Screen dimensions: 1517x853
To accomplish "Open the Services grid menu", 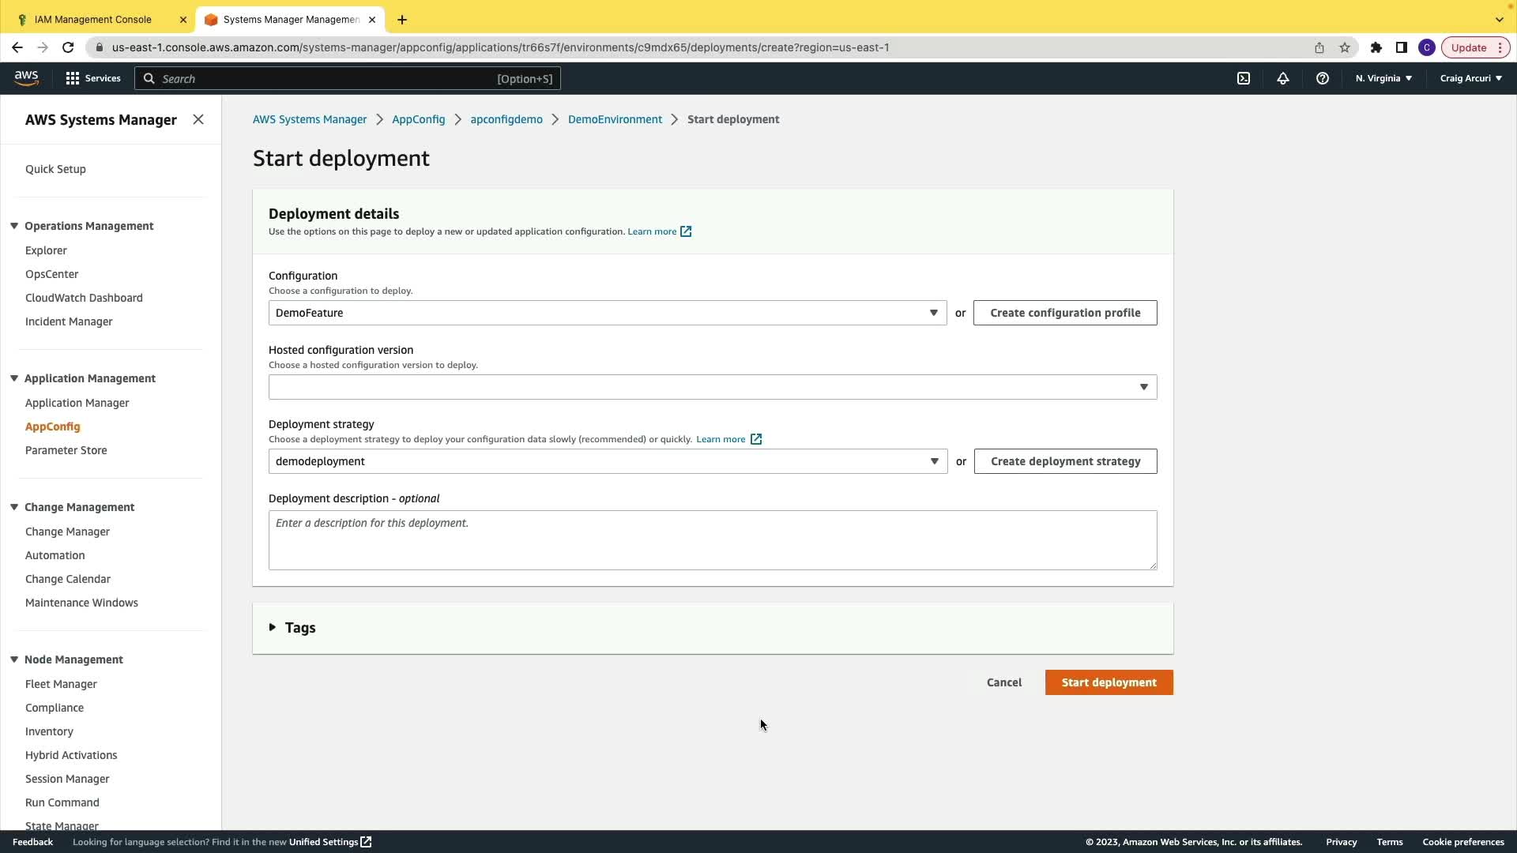I will tap(93, 78).
